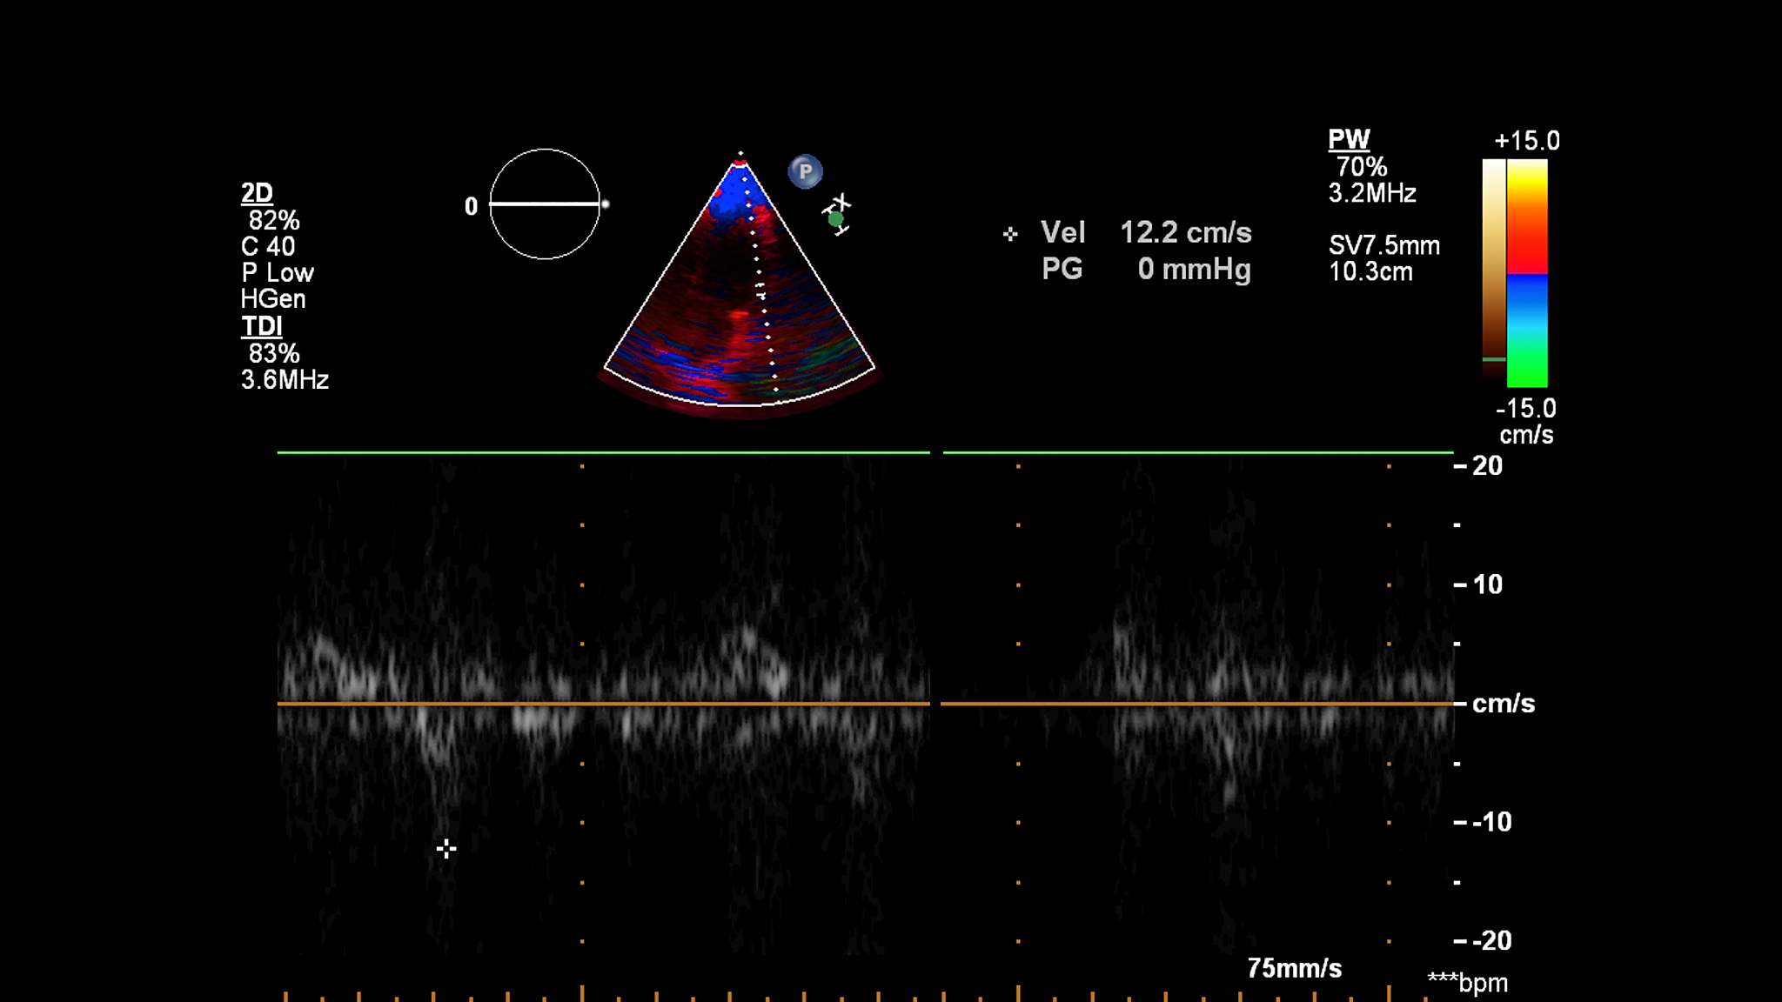
Task: Click the PG 0 mmHg readout
Action: coord(1146,269)
